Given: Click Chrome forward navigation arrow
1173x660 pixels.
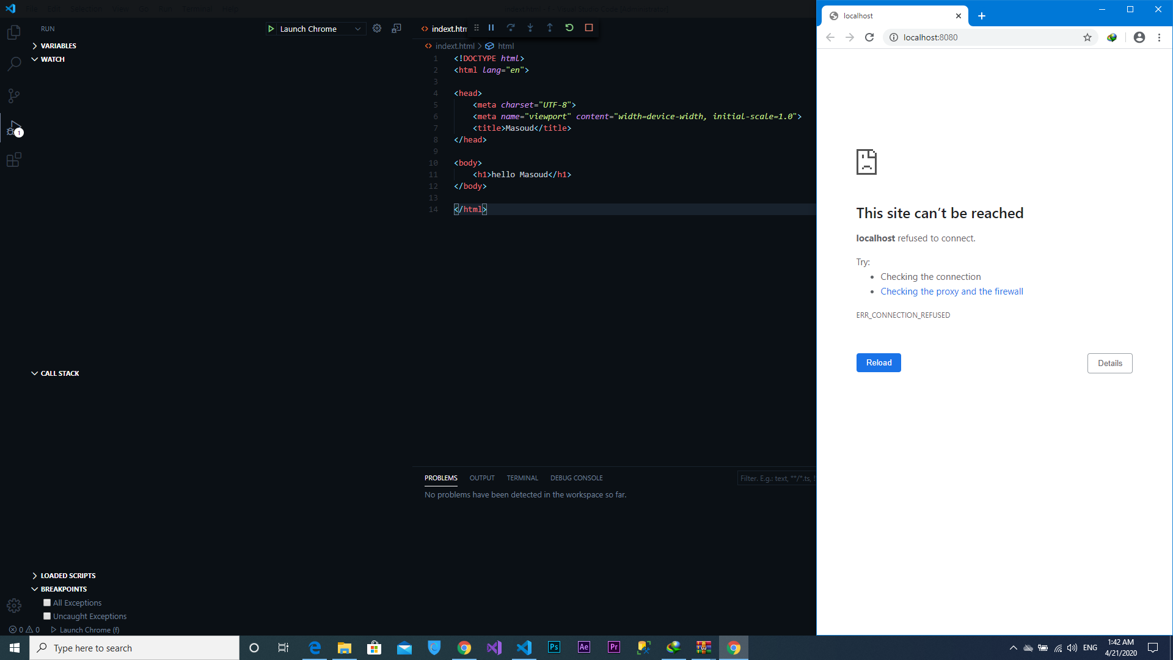Looking at the screenshot, I should click(850, 37).
